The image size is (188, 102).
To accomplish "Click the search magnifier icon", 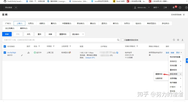I will click(x=118, y=40).
